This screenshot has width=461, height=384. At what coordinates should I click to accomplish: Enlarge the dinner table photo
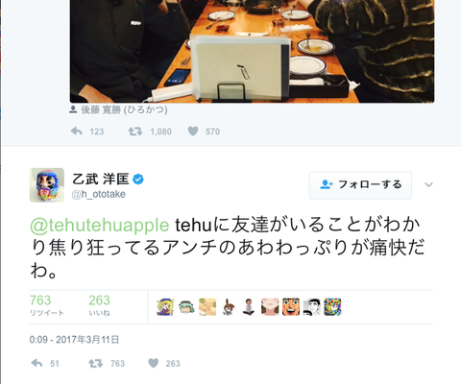click(x=252, y=51)
